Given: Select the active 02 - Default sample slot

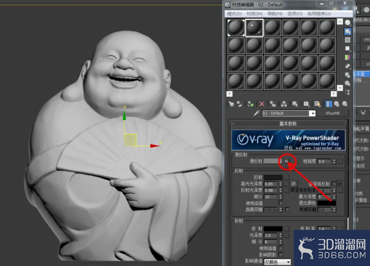Looking at the screenshot, I should coord(254,27).
